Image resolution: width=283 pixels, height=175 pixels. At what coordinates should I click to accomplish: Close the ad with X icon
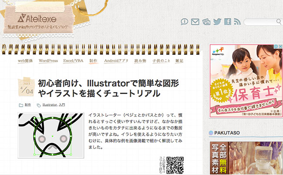tap(280, 47)
